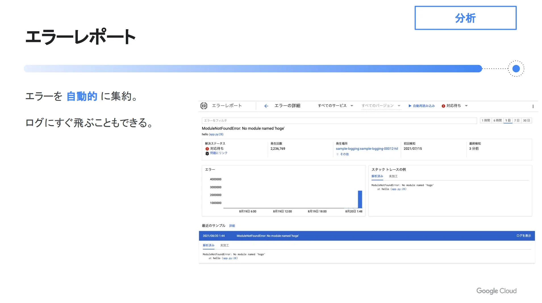Open 問題にリンク link
The image size is (542, 303).
coord(218,153)
